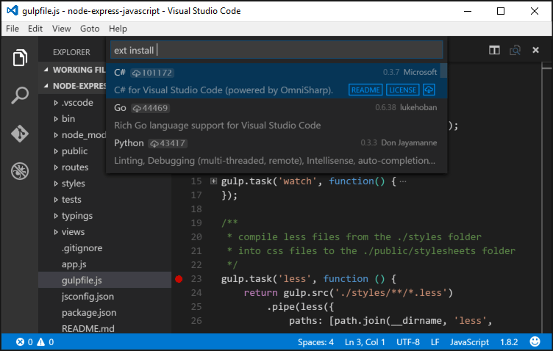Open the View menu
Viewport: 553px width, 351px height.
coord(61,29)
